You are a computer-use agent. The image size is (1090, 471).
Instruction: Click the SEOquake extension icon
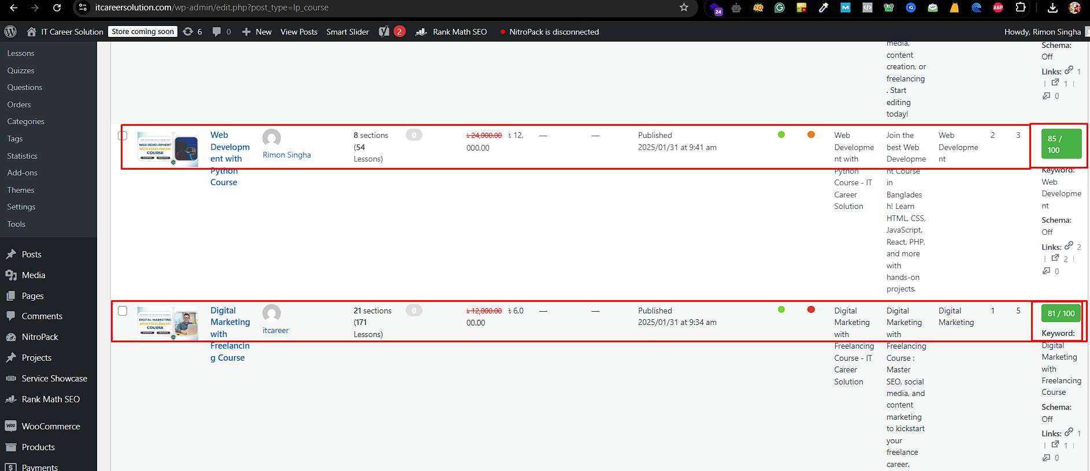pos(758,8)
